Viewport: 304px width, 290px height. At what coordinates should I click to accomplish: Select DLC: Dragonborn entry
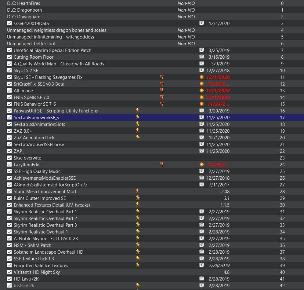(x=155, y=10)
